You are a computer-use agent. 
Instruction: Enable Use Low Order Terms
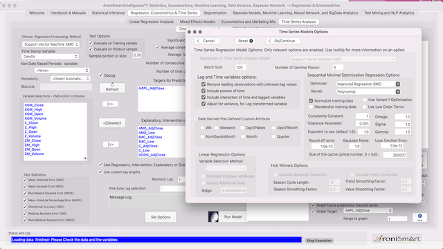tap(365, 107)
